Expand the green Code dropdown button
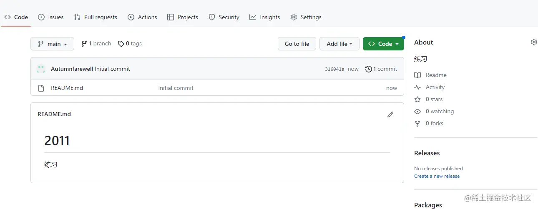Screen dimensions: 538x209 pyautogui.click(x=383, y=44)
